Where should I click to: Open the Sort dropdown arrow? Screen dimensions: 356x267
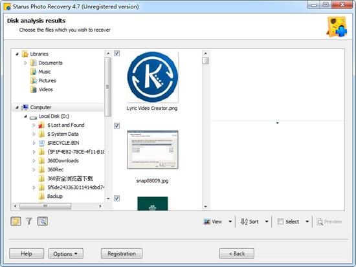click(x=267, y=221)
